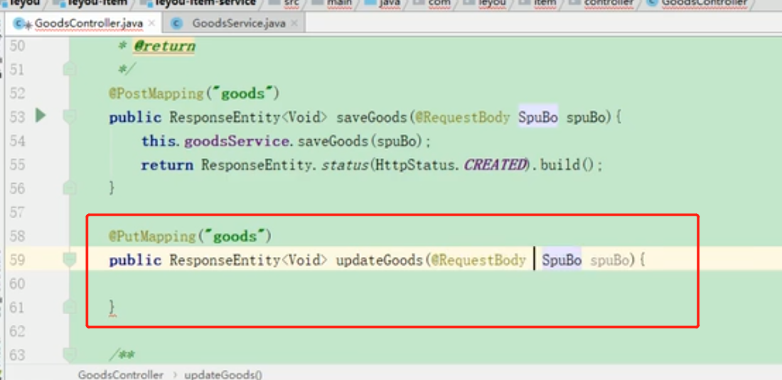Click the @return Javadoc tag
The height and width of the screenshot is (380, 782).
click(x=164, y=46)
